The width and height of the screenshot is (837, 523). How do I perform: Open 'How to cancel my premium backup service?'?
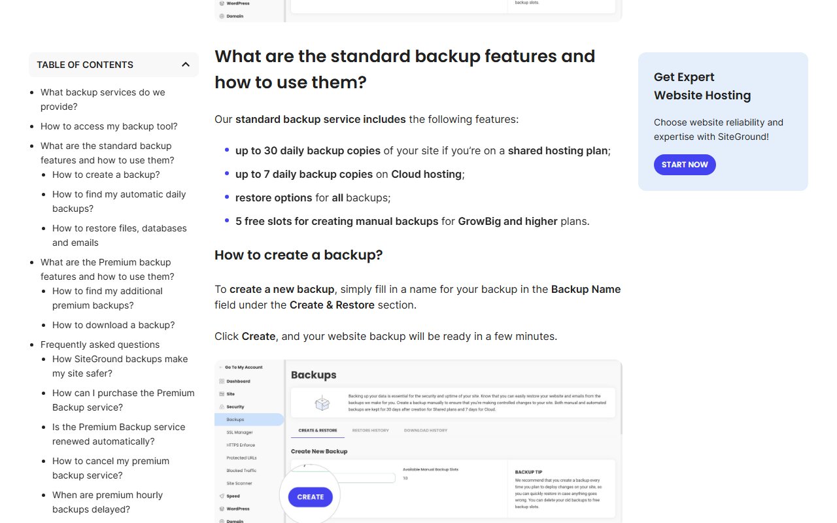(x=111, y=468)
